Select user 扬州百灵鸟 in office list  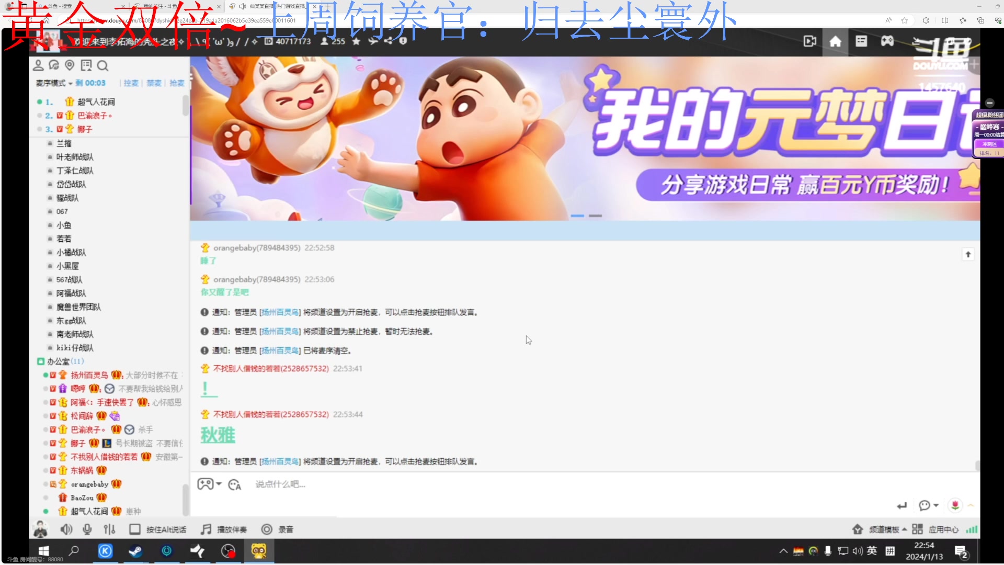click(x=89, y=375)
